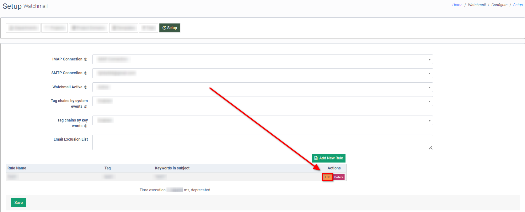Edit the rule in the table
Viewport: 525px width, 212px height.
tap(328, 177)
